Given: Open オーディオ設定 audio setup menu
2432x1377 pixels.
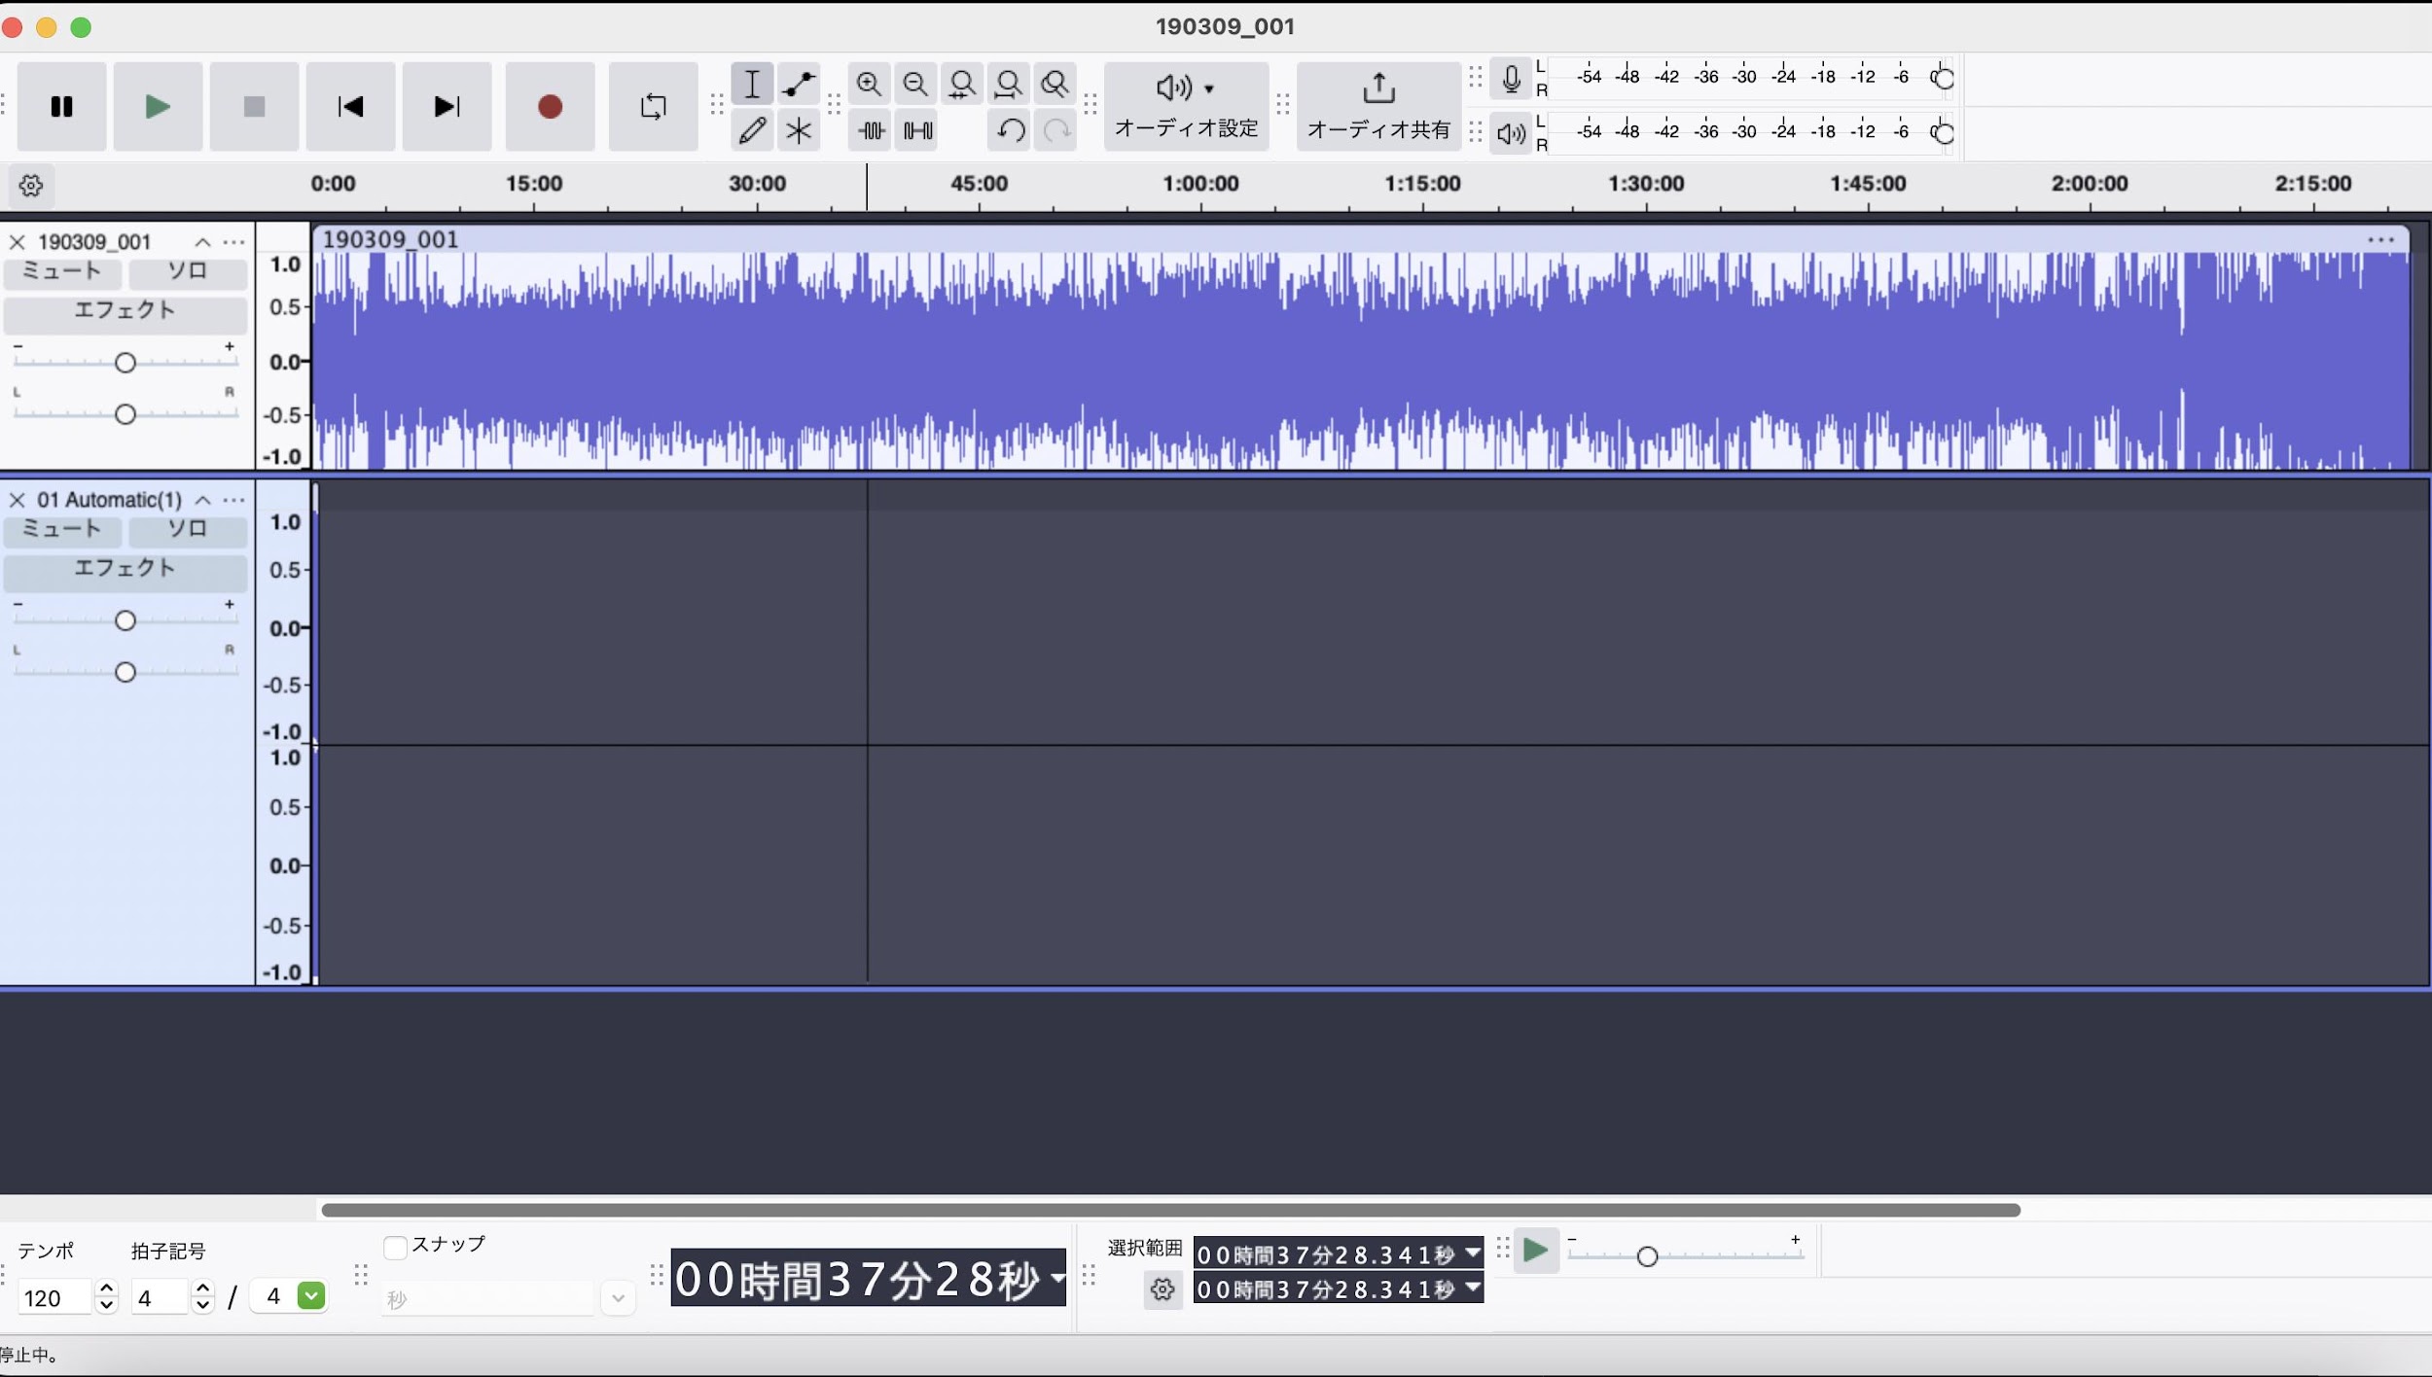Looking at the screenshot, I should click(1186, 106).
